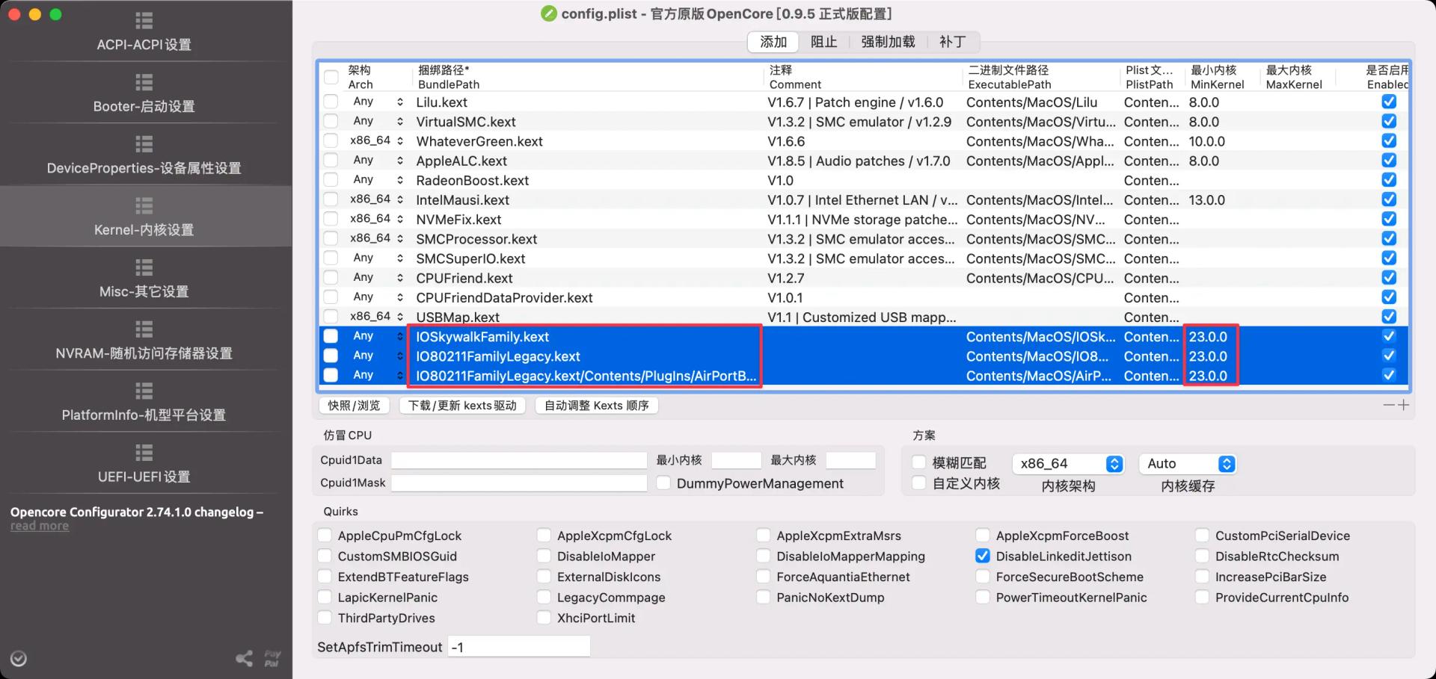
Task: Open the UEFI settings section
Action: click(x=144, y=464)
